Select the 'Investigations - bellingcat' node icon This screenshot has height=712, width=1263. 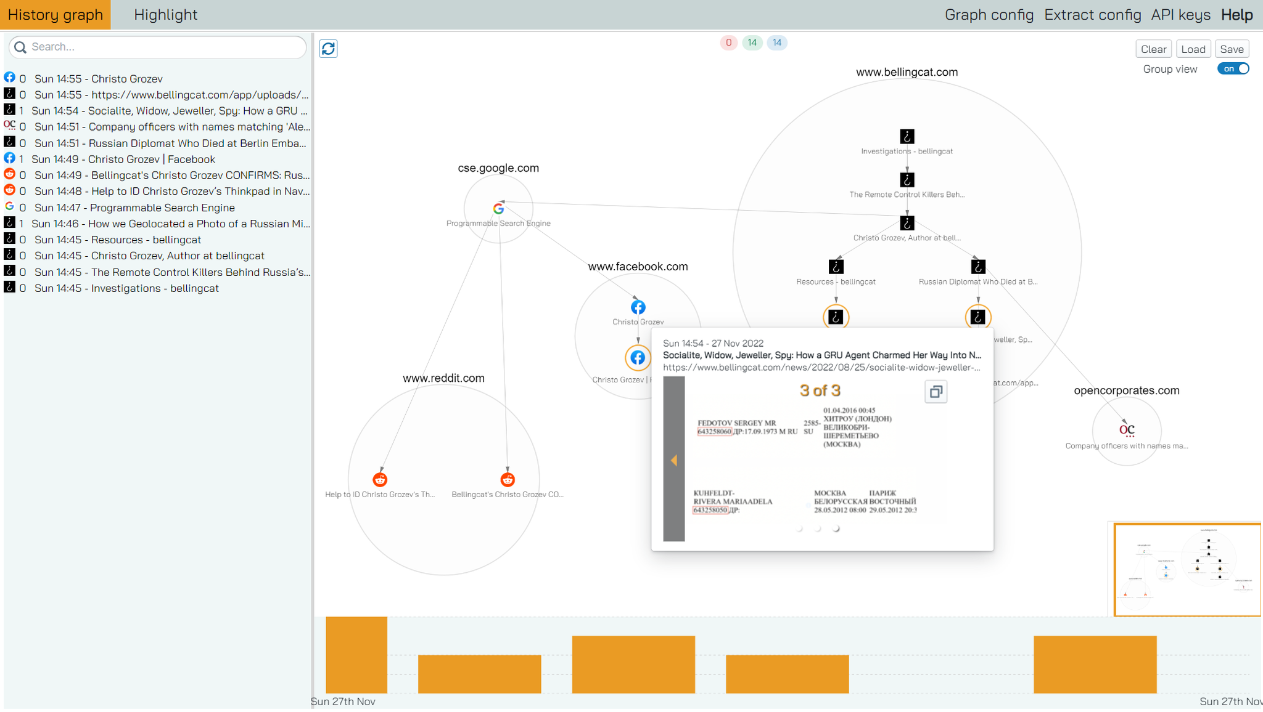[x=907, y=136]
